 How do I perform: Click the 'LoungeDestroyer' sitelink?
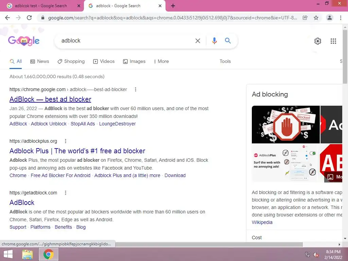coord(117,124)
